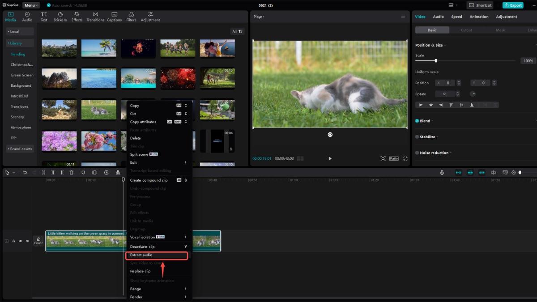Viewport: 537px width, 302px height.
Task: Open the Menu dropdown in the title bar
Action: click(x=31, y=5)
